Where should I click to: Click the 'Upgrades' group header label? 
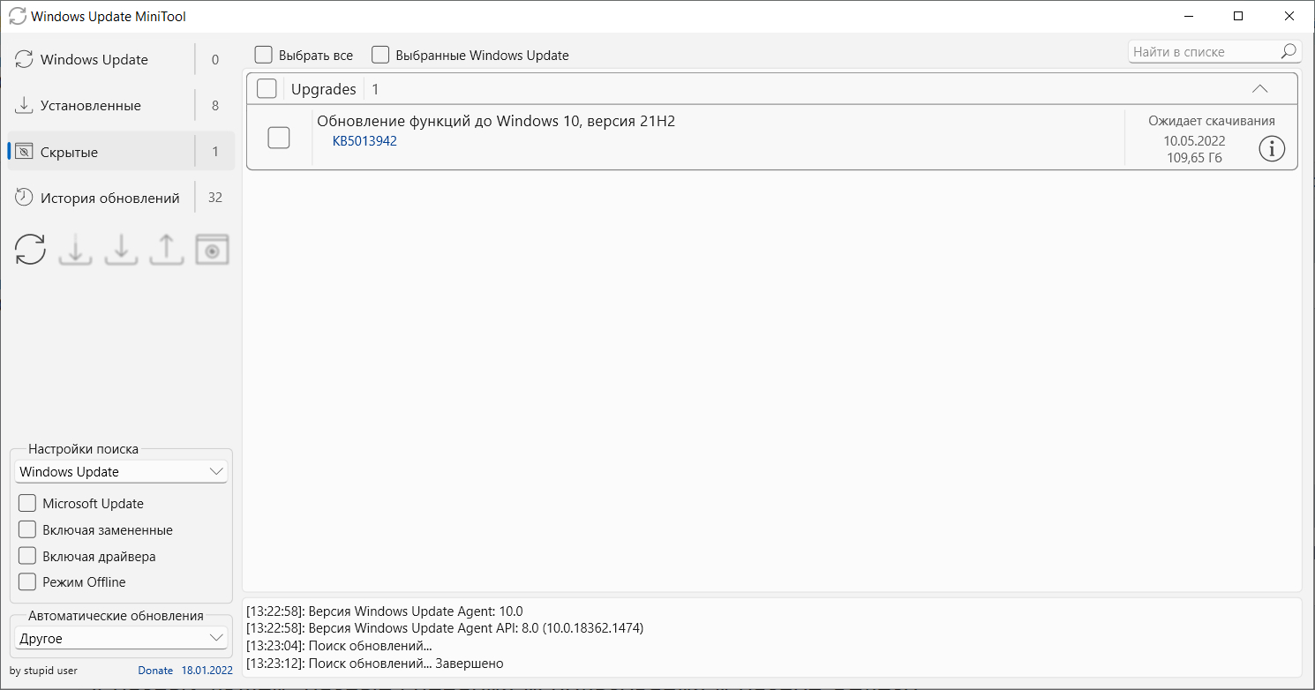point(324,89)
